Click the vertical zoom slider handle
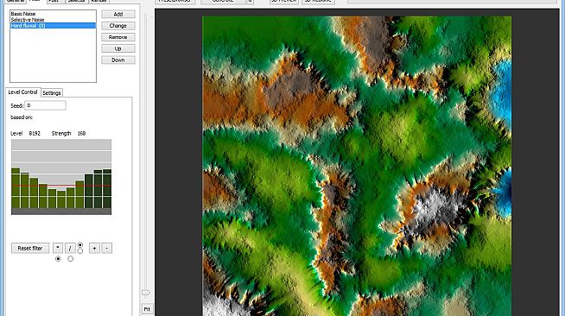The height and width of the screenshot is (316, 565). click(x=146, y=293)
